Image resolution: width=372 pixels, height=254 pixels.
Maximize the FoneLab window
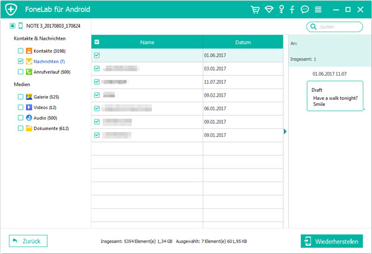(348, 9)
